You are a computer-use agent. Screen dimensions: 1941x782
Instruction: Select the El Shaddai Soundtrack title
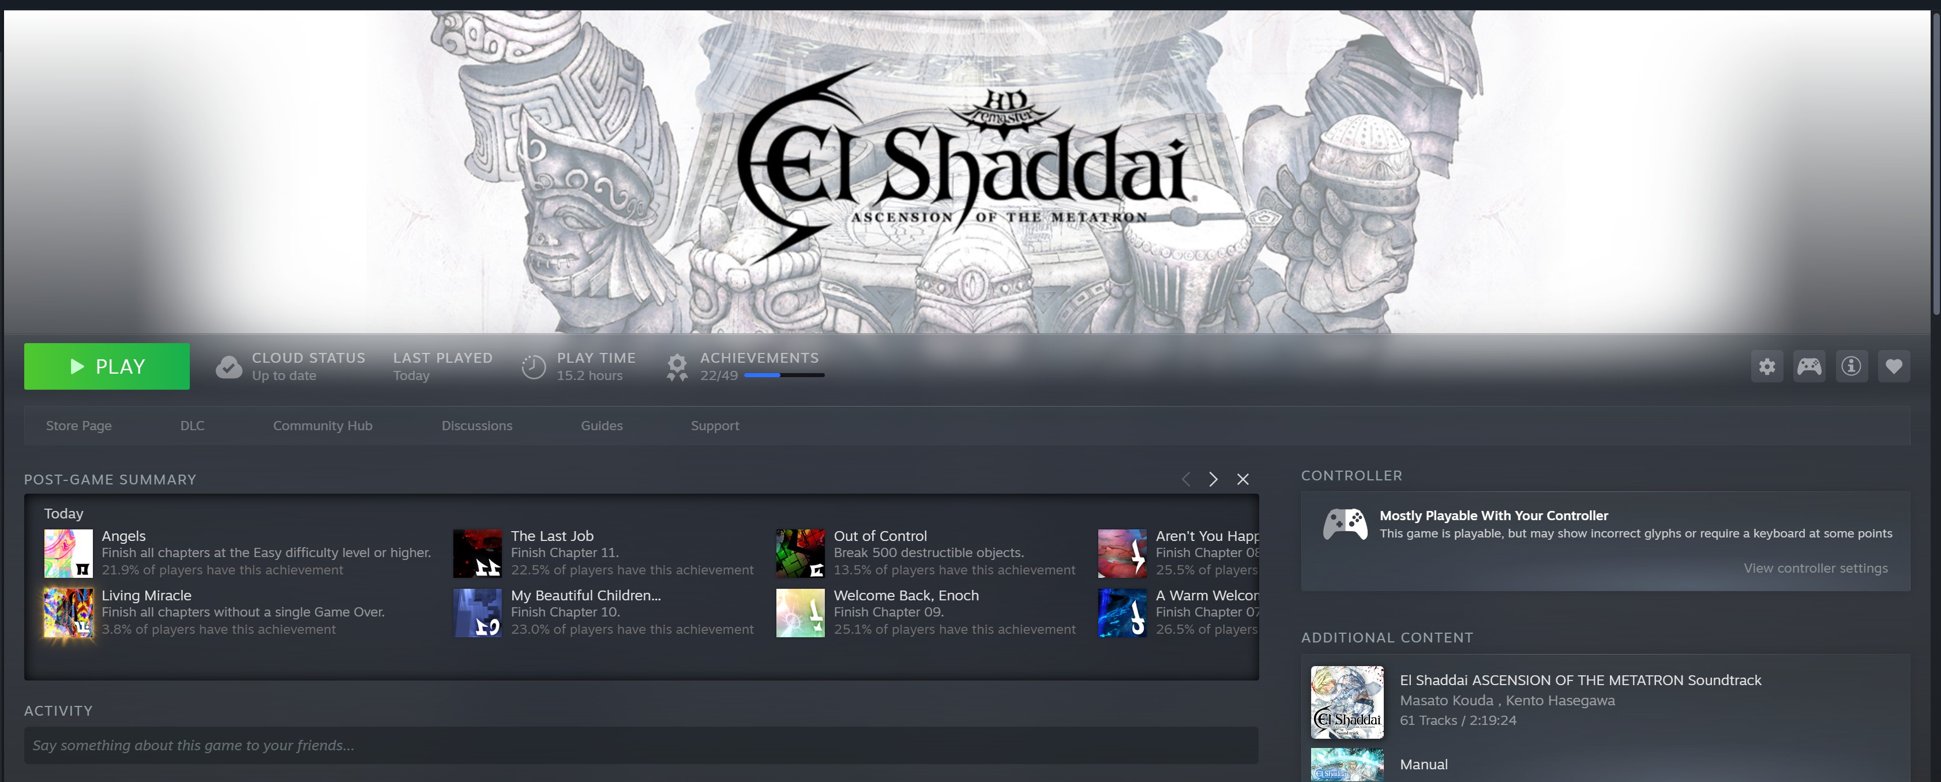(1580, 681)
